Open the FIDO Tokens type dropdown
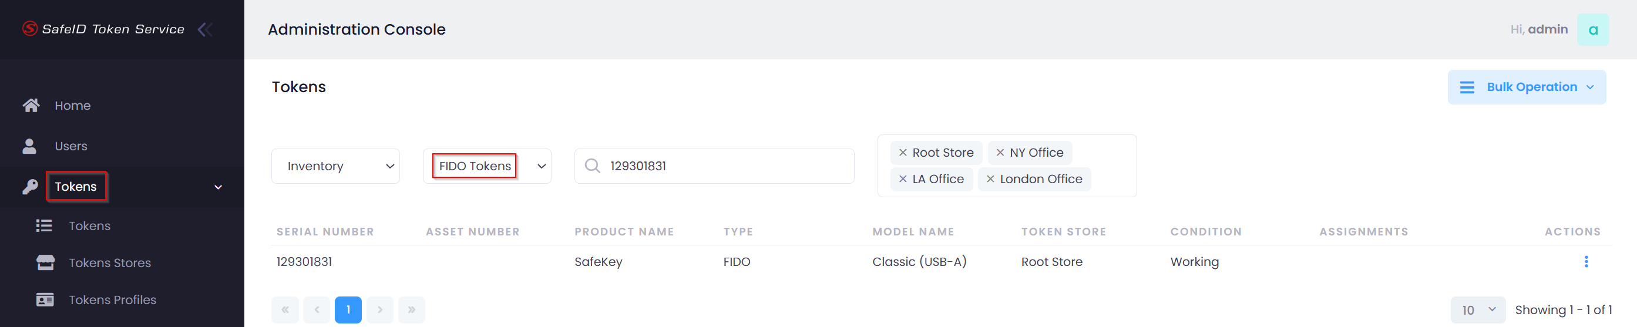The width and height of the screenshot is (1637, 327). pyautogui.click(x=487, y=166)
